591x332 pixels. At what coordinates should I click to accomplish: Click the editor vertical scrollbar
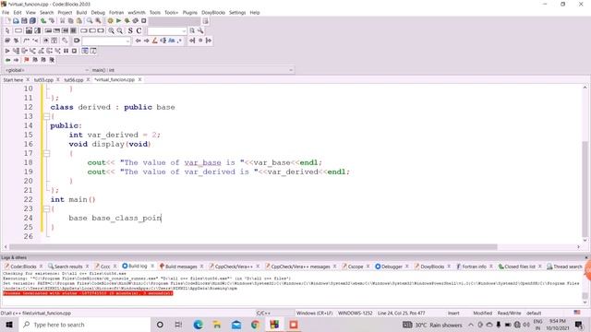585,188
